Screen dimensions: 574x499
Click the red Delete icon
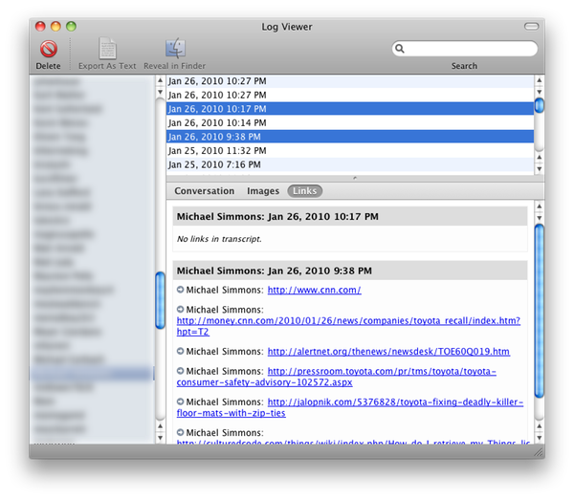click(x=48, y=49)
